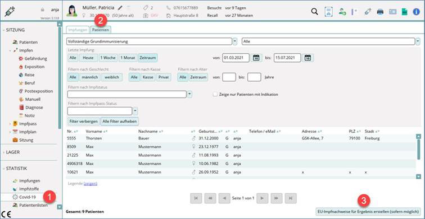Filter gender by männlich
This screenshot has width=425, height=219.
coord(90,77)
